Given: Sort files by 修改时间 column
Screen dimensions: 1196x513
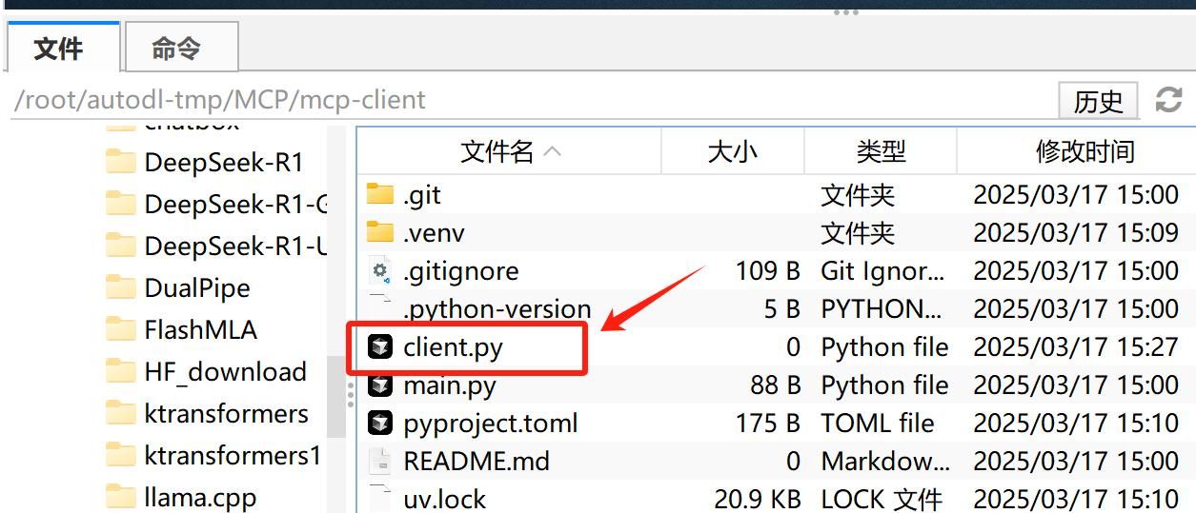Looking at the screenshot, I should 1085,150.
